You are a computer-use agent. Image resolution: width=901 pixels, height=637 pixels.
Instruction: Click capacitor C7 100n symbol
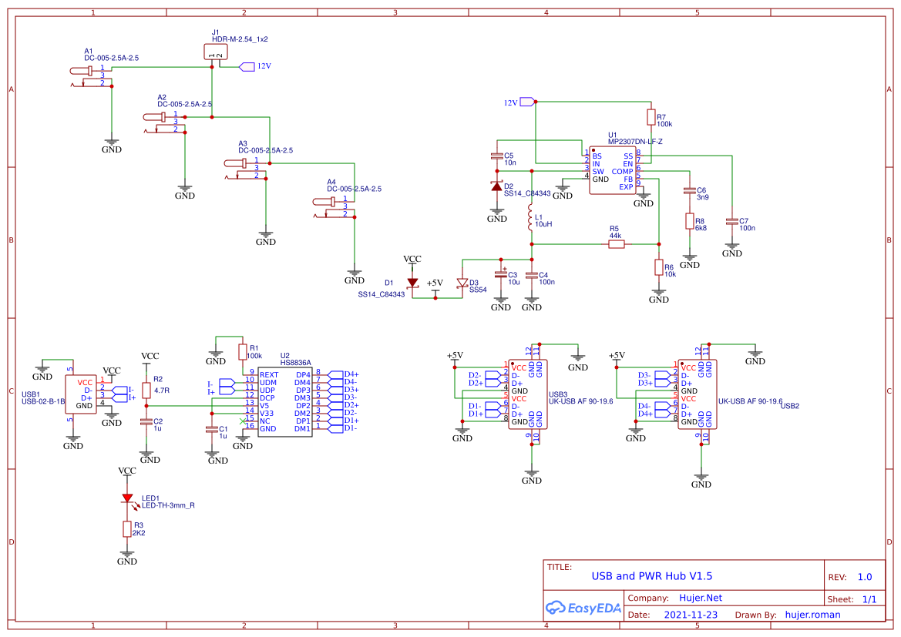(x=732, y=221)
